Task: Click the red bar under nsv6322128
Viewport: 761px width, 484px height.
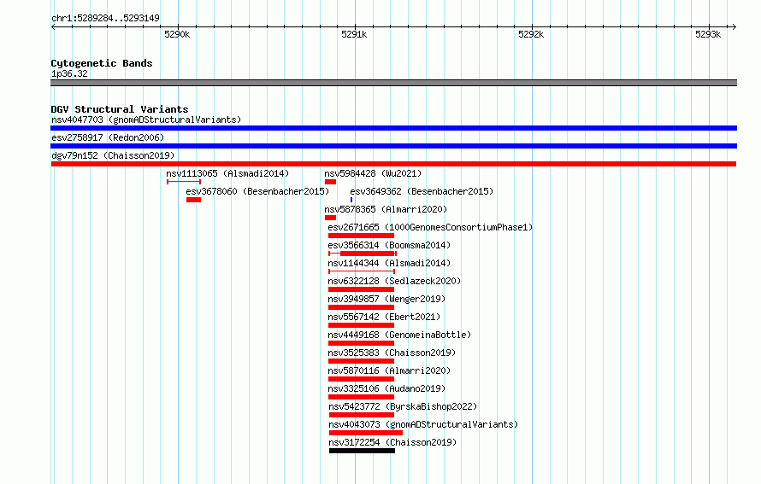Action: (361, 289)
